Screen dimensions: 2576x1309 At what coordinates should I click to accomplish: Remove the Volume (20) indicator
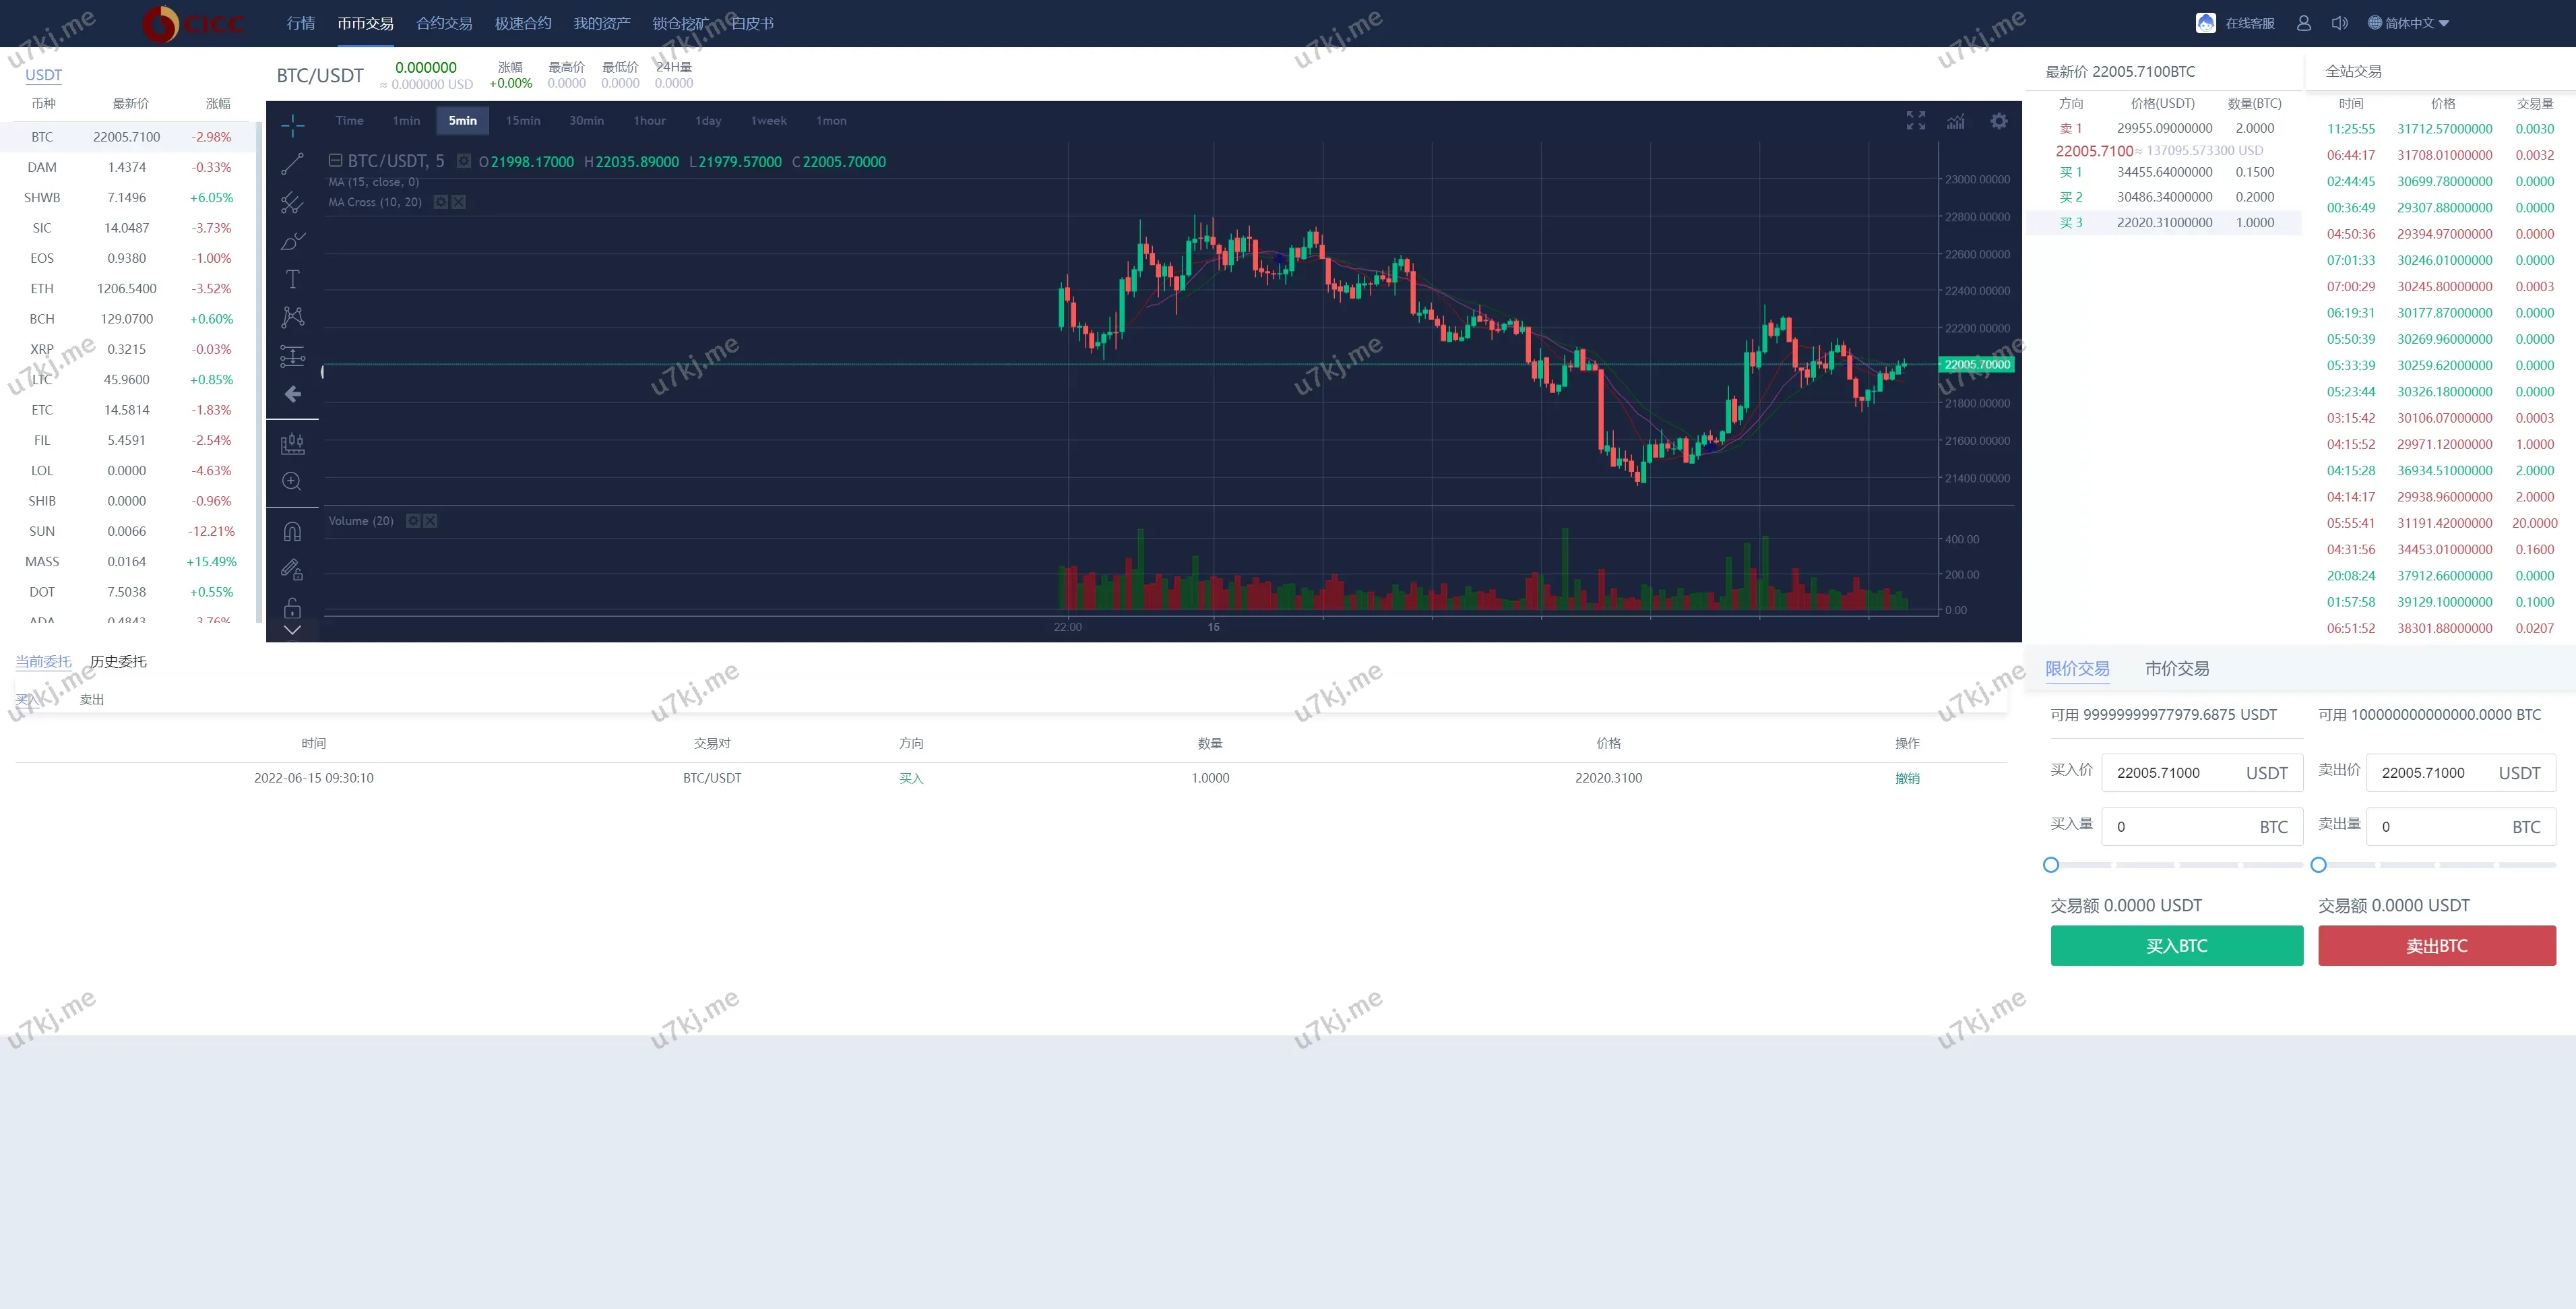click(430, 521)
